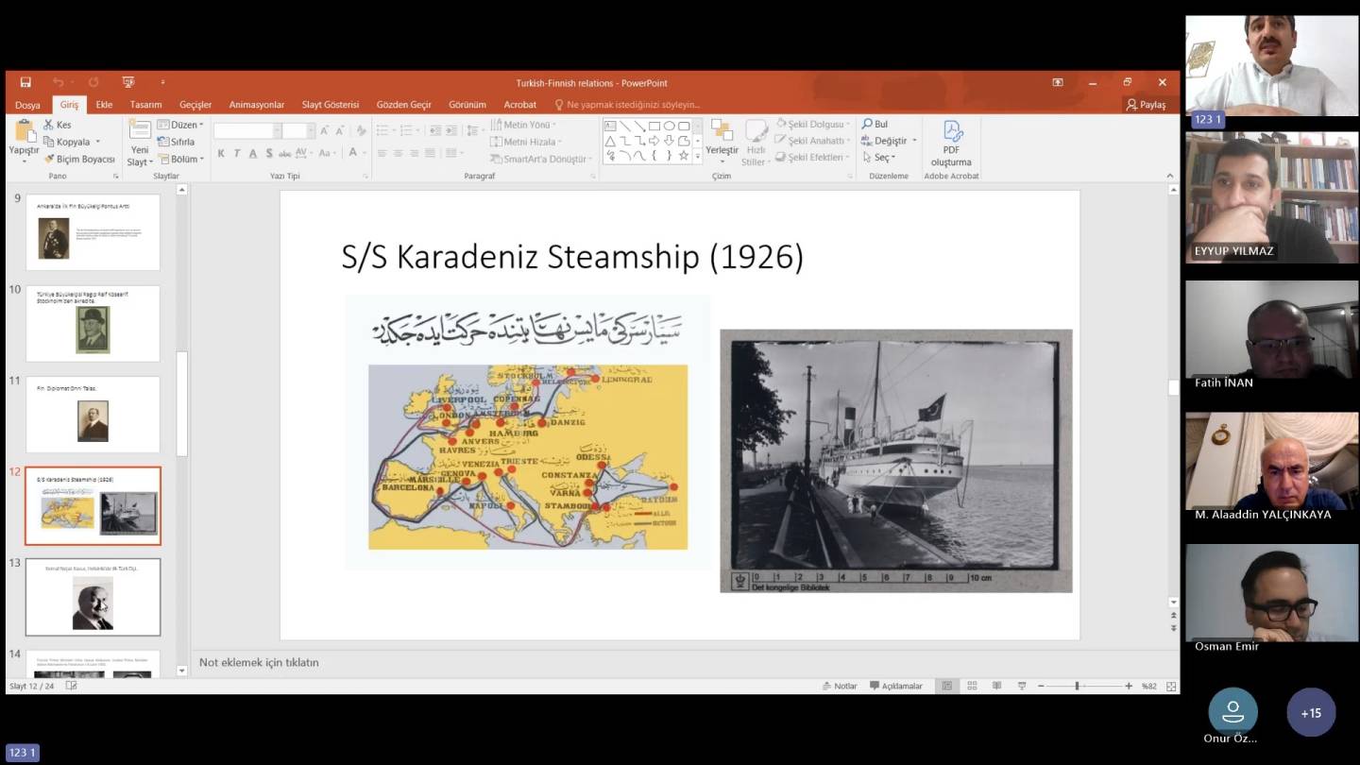This screenshot has width=1360, height=765.
Task: Switch to Animasyonlar ribbon tab
Action: (x=257, y=105)
